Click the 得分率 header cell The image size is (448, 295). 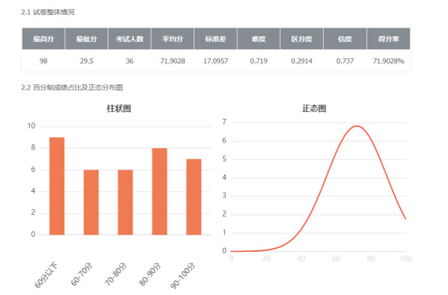(x=389, y=39)
